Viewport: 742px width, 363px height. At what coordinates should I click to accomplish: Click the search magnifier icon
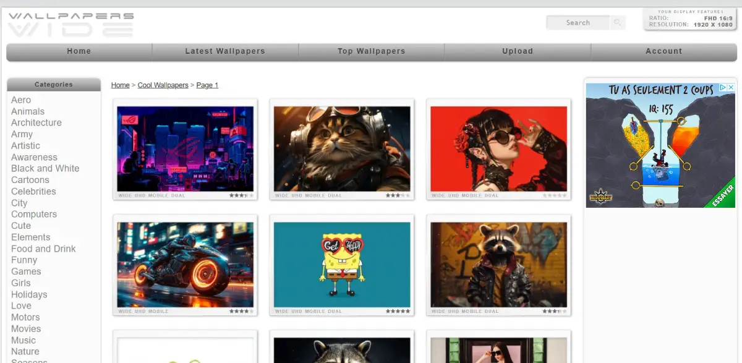tap(617, 23)
